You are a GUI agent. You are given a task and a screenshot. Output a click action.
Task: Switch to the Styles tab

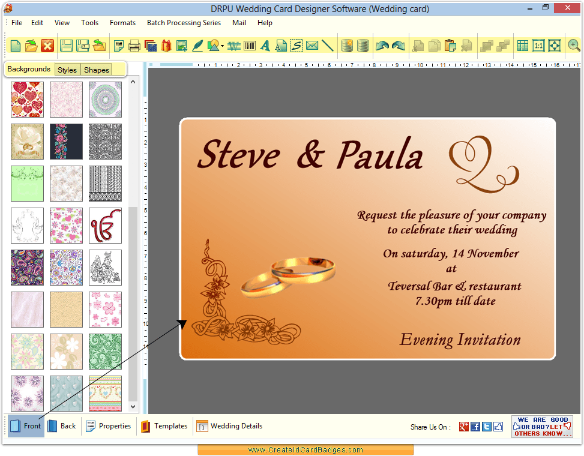click(x=67, y=69)
